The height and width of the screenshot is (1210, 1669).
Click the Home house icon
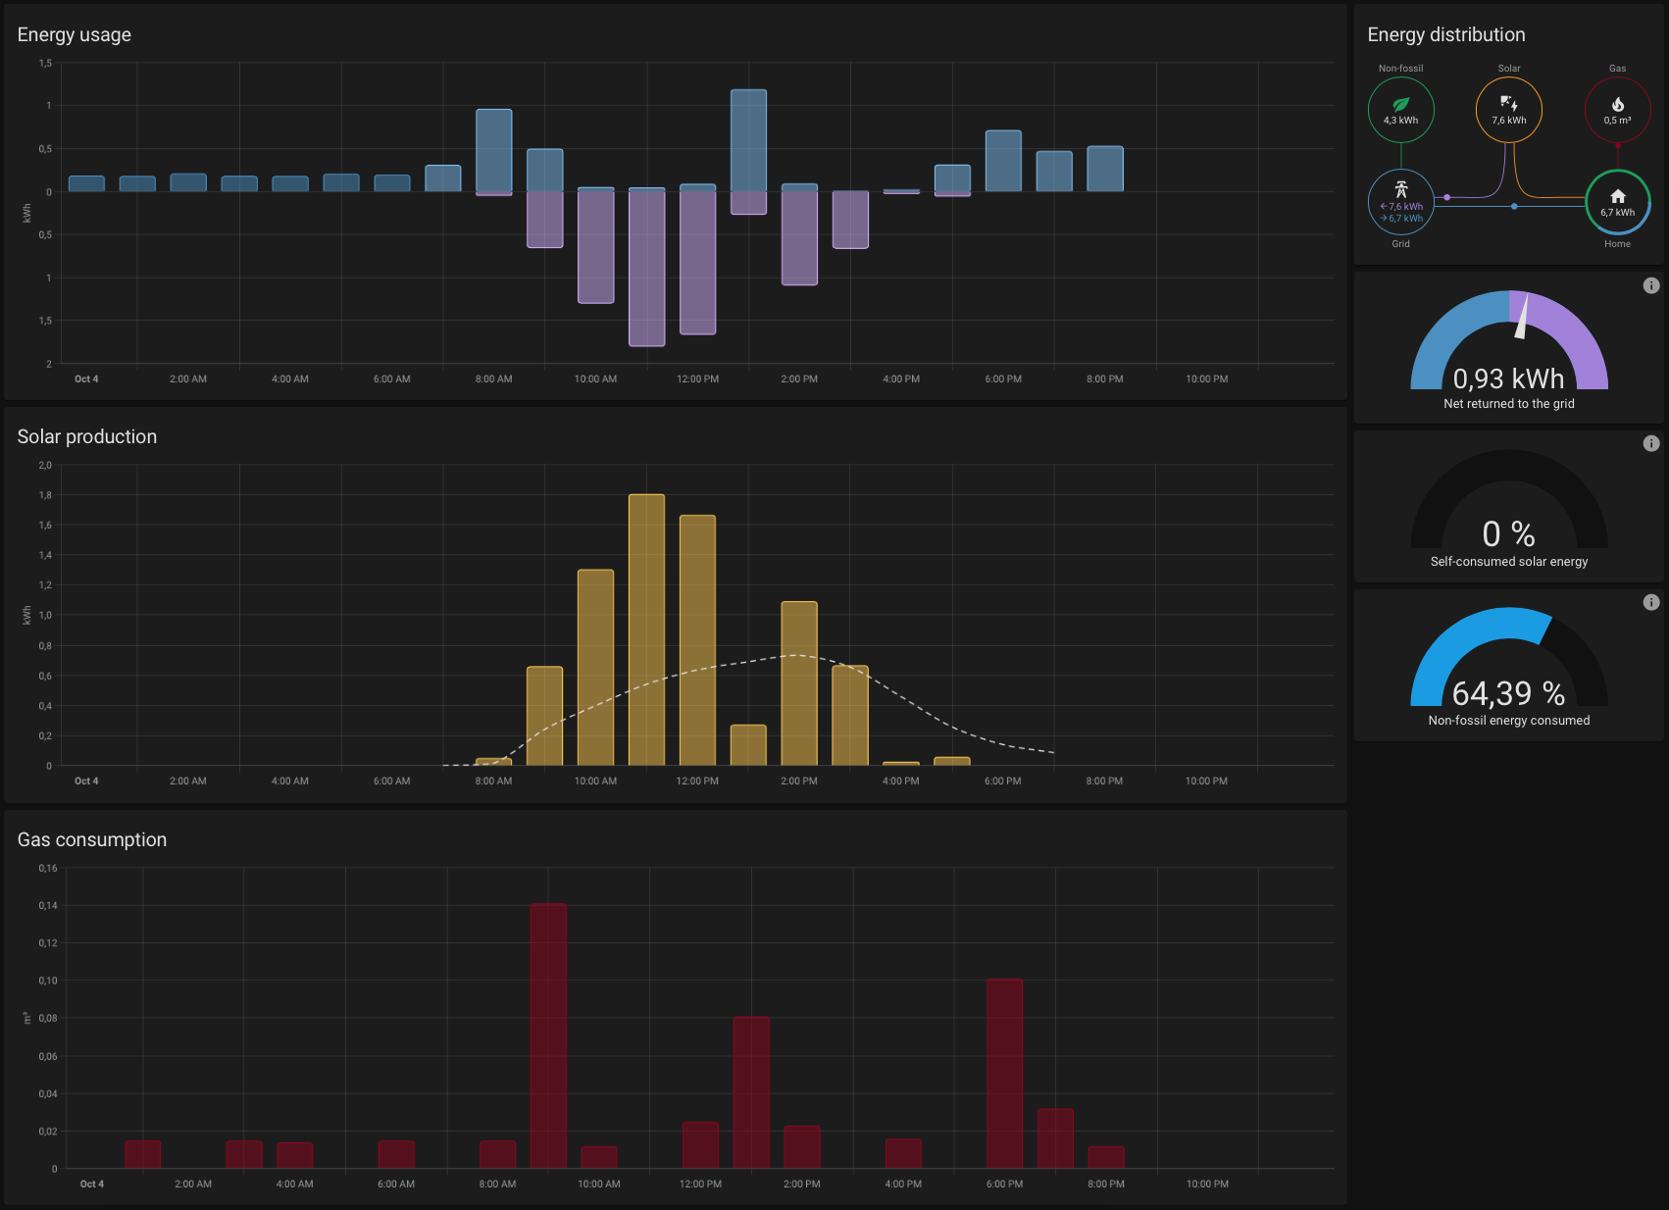[x=1617, y=197]
